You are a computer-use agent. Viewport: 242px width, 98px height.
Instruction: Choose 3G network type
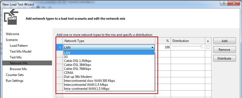(109, 57)
